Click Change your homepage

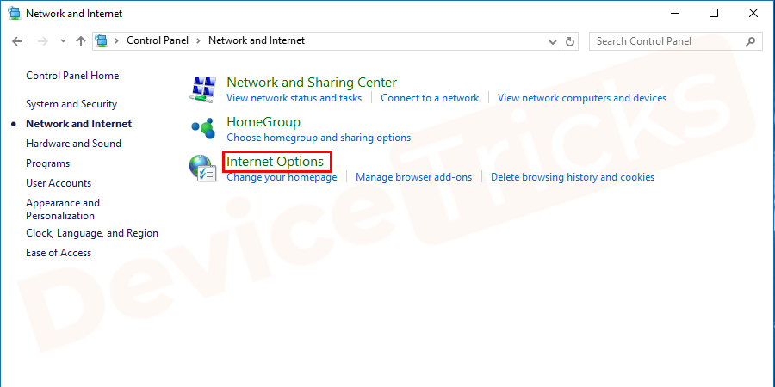click(282, 176)
